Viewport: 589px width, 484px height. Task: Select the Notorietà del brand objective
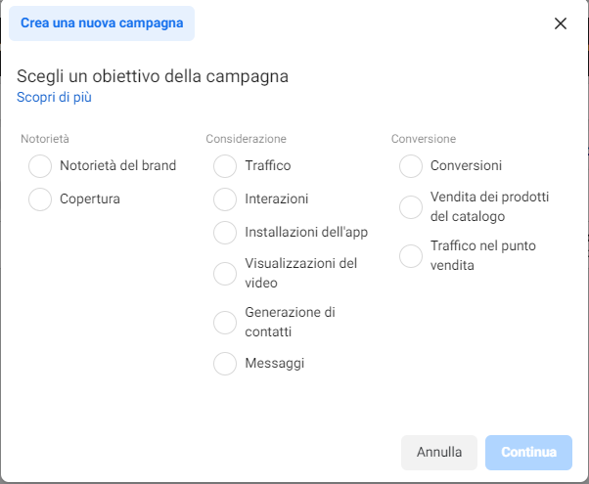click(x=40, y=166)
